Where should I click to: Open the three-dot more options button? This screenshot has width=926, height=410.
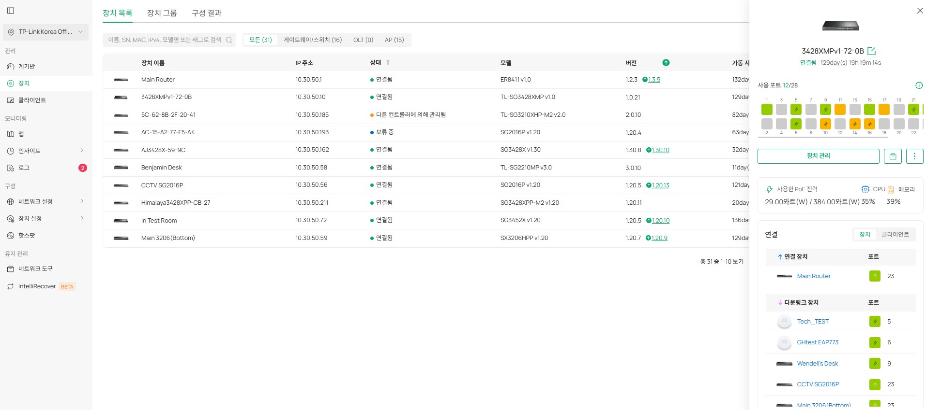(914, 156)
